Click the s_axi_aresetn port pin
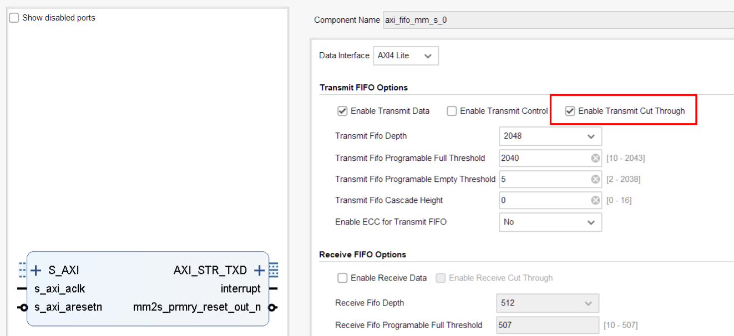The image size is (734, 336). click(x=23, y=307)
